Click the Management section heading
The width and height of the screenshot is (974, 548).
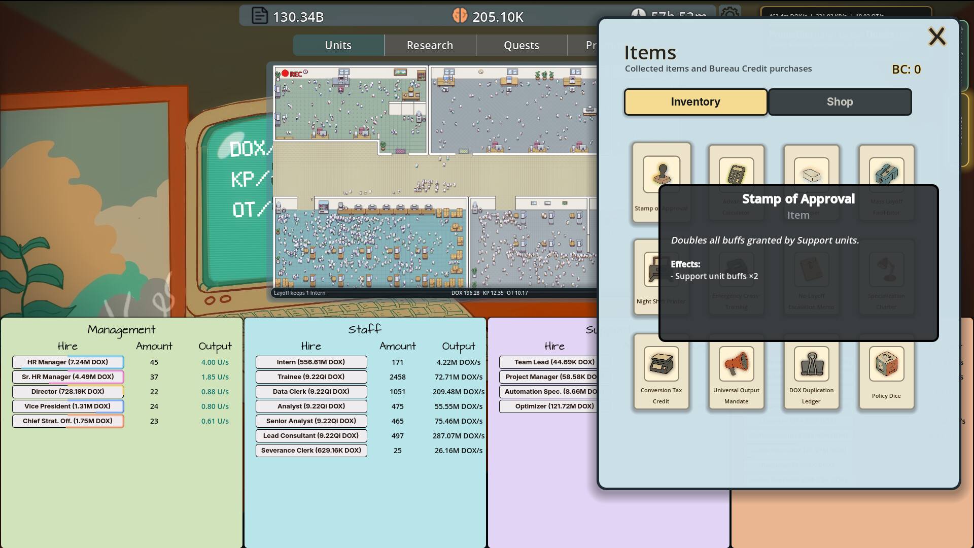click(121, 330)
